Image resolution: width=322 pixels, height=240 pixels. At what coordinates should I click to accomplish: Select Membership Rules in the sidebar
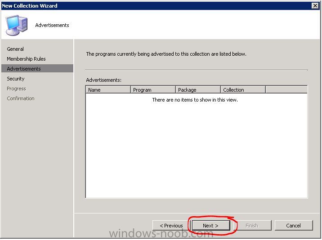[26, 59]
